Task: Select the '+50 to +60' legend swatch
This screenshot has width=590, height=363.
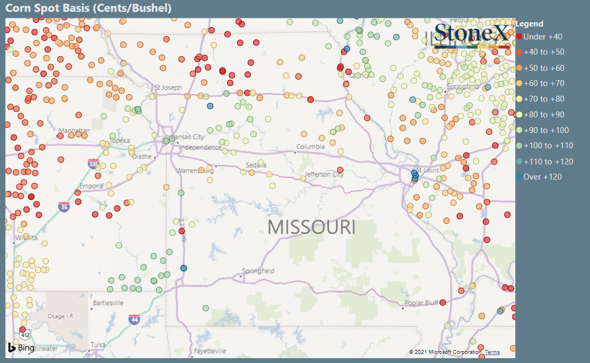Action: [x=519, y=68]
